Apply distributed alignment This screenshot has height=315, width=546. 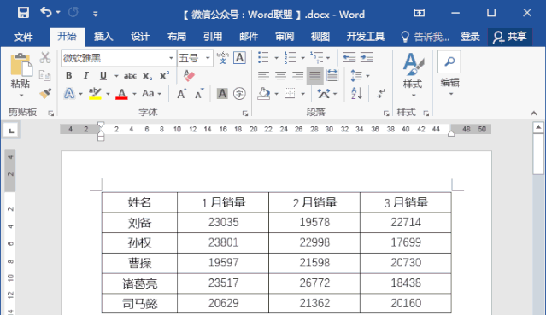tap(332, 75)
